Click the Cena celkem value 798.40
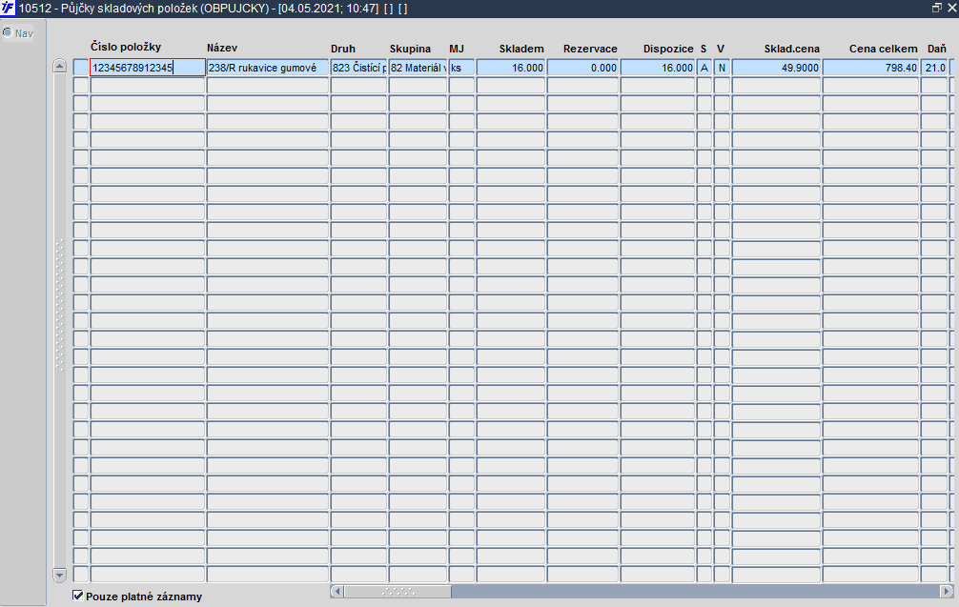The width and height of the screenshot is (959, 607). [870, 68]
